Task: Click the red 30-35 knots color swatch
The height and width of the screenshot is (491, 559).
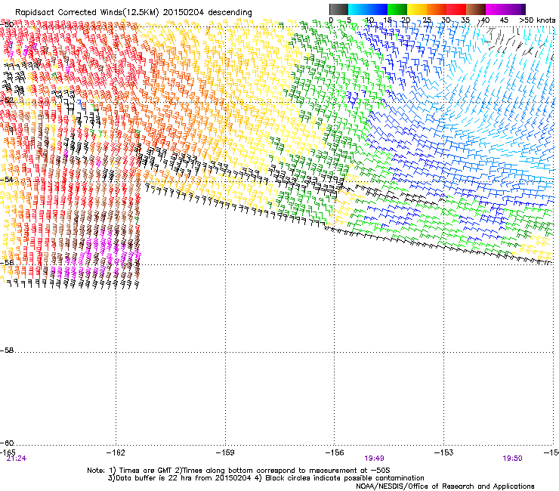Action: [456, 9]
